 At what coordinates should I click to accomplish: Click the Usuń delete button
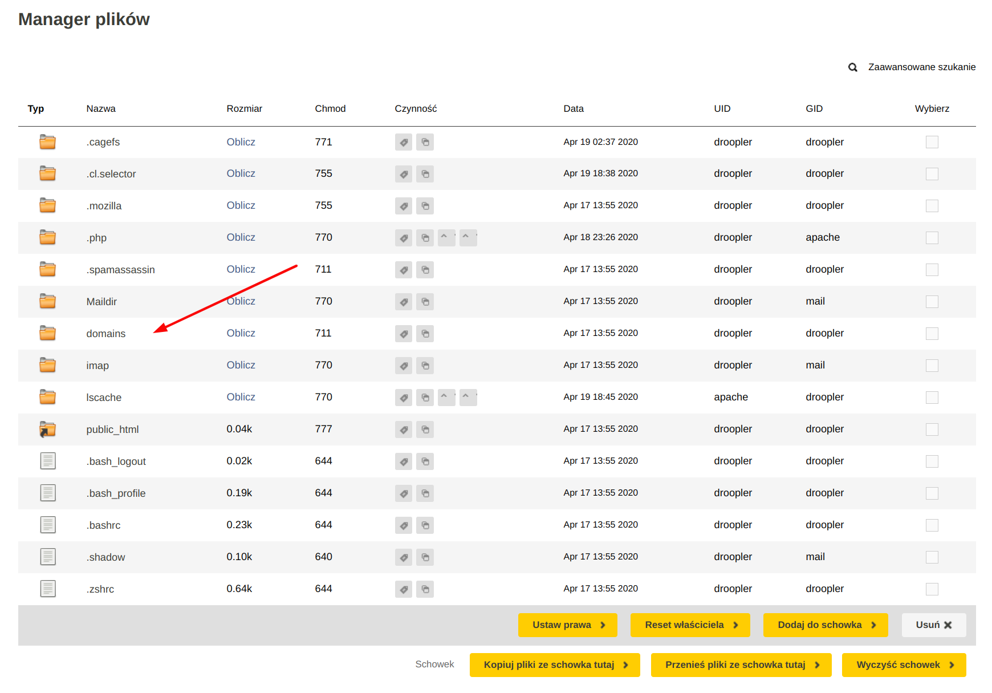[934, 625]
